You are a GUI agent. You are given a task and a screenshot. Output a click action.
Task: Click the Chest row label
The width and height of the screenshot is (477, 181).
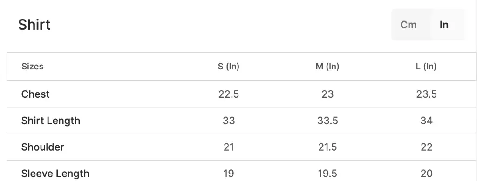coord(35,94)
